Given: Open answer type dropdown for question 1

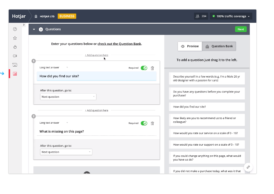Looking at the screenshot, I should 54,67.
